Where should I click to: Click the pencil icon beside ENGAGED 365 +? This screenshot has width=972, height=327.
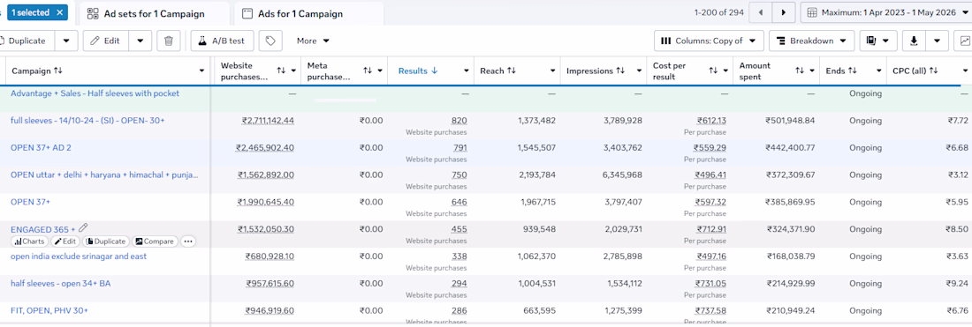pos(83,228)
